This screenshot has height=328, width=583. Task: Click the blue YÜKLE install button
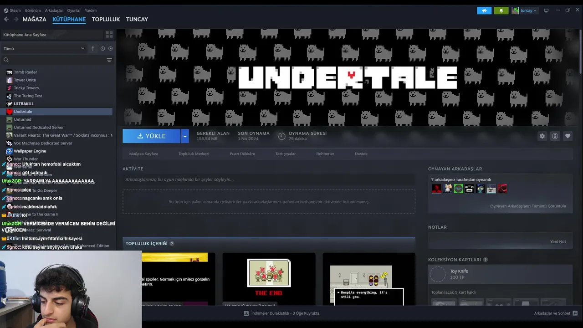click(x=152, y=136)
